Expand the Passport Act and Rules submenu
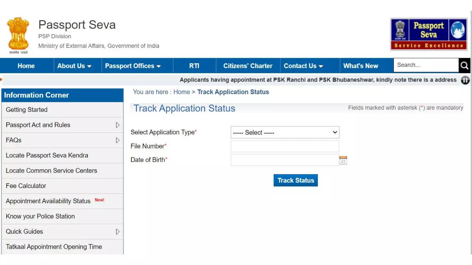 [x=118, y=125]
